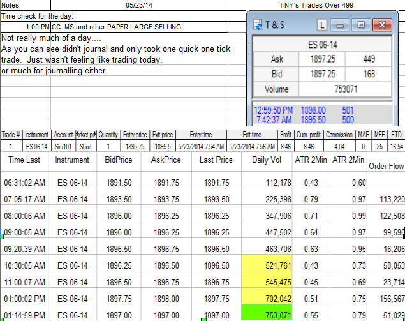Viewport: 405px width, 321px height.
Task: Select the yellow 521,761 daily volume cell
Action: [267, 263]
